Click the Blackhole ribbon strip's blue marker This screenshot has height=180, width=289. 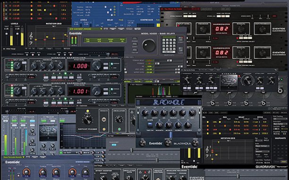coord(170,135)
